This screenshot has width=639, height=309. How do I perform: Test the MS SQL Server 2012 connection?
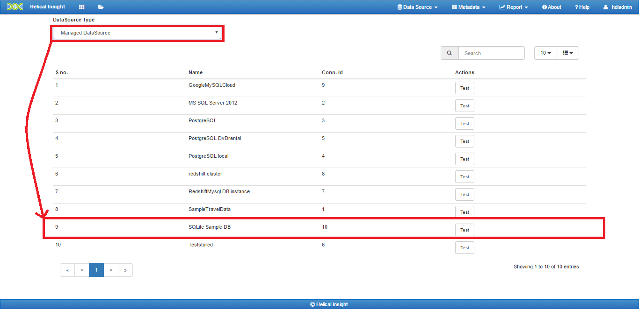pos(465,105)
